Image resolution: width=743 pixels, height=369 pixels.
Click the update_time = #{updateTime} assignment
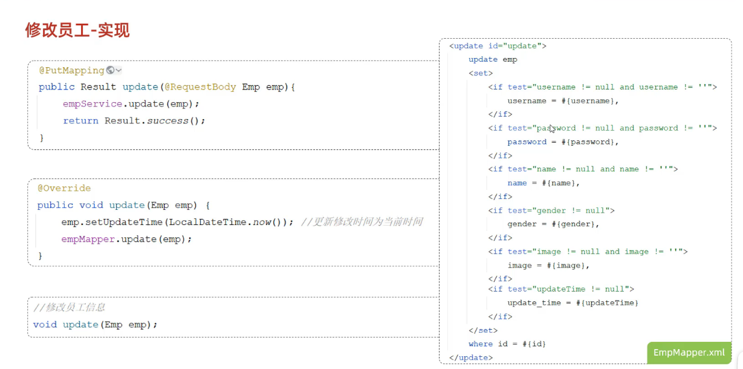[573, 302]
